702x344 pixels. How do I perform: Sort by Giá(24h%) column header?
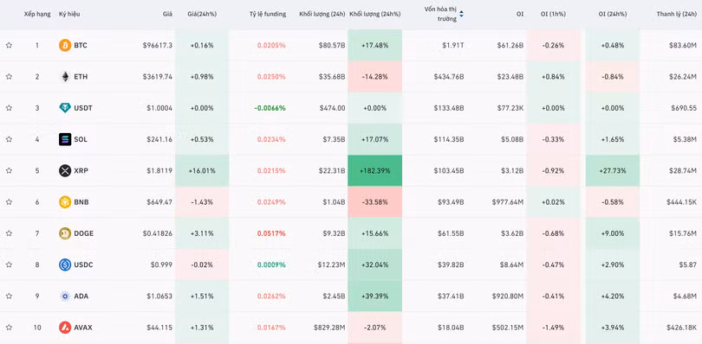pos(202,14)
